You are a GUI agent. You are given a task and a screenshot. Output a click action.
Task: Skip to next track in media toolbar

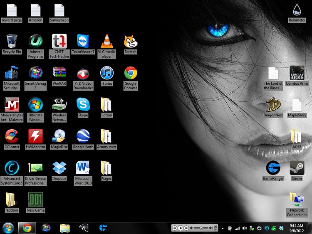186,228
